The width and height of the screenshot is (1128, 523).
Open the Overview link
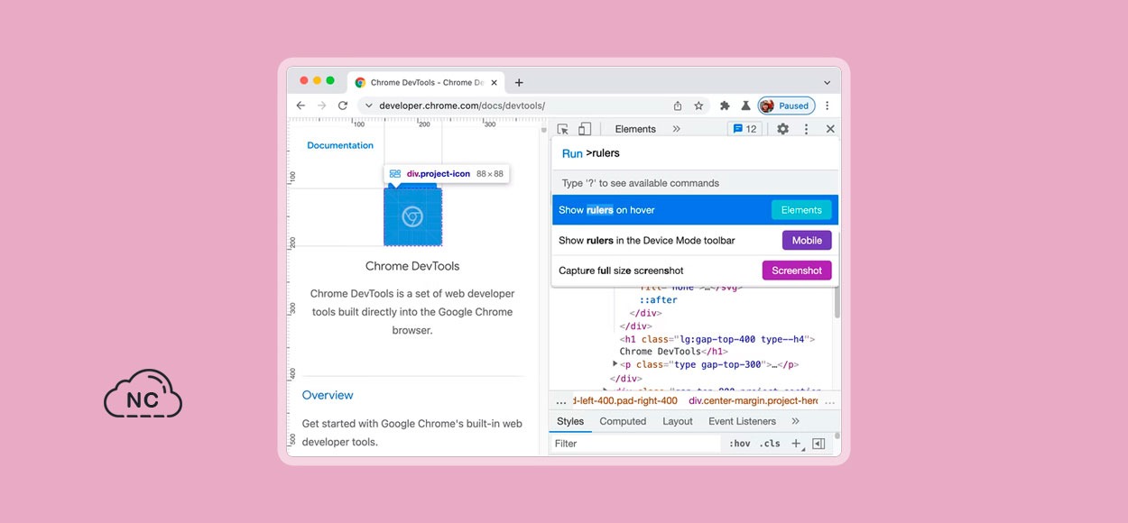[328, 395]
